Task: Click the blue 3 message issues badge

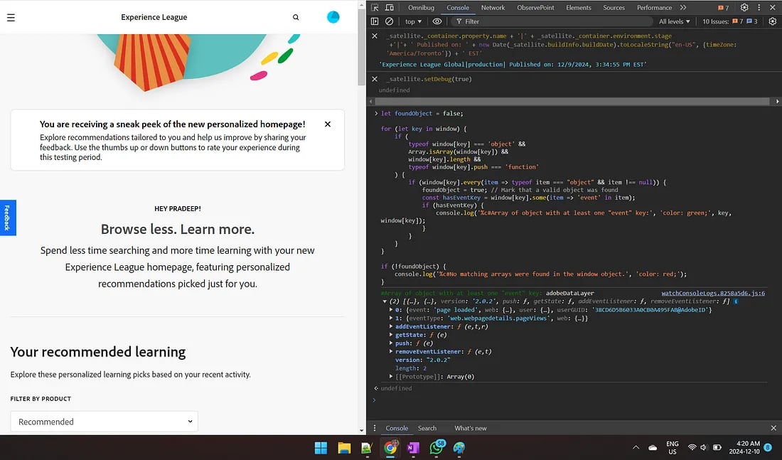Action: (x=752, y=21)
